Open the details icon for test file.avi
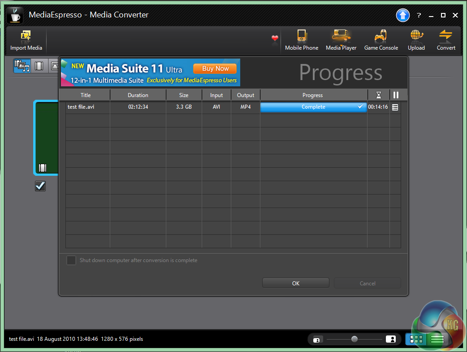Viewport: 467px width, 352px height. point(395,107)
